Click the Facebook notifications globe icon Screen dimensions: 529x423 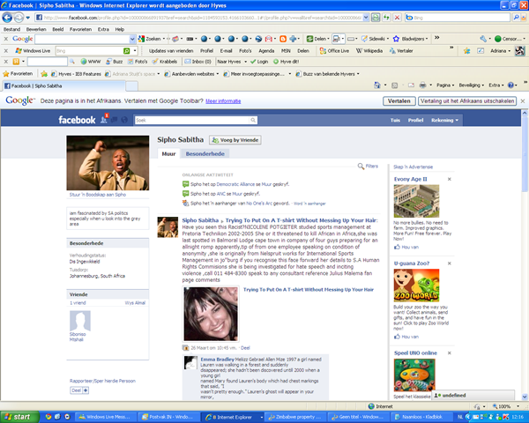pos(124,120)
